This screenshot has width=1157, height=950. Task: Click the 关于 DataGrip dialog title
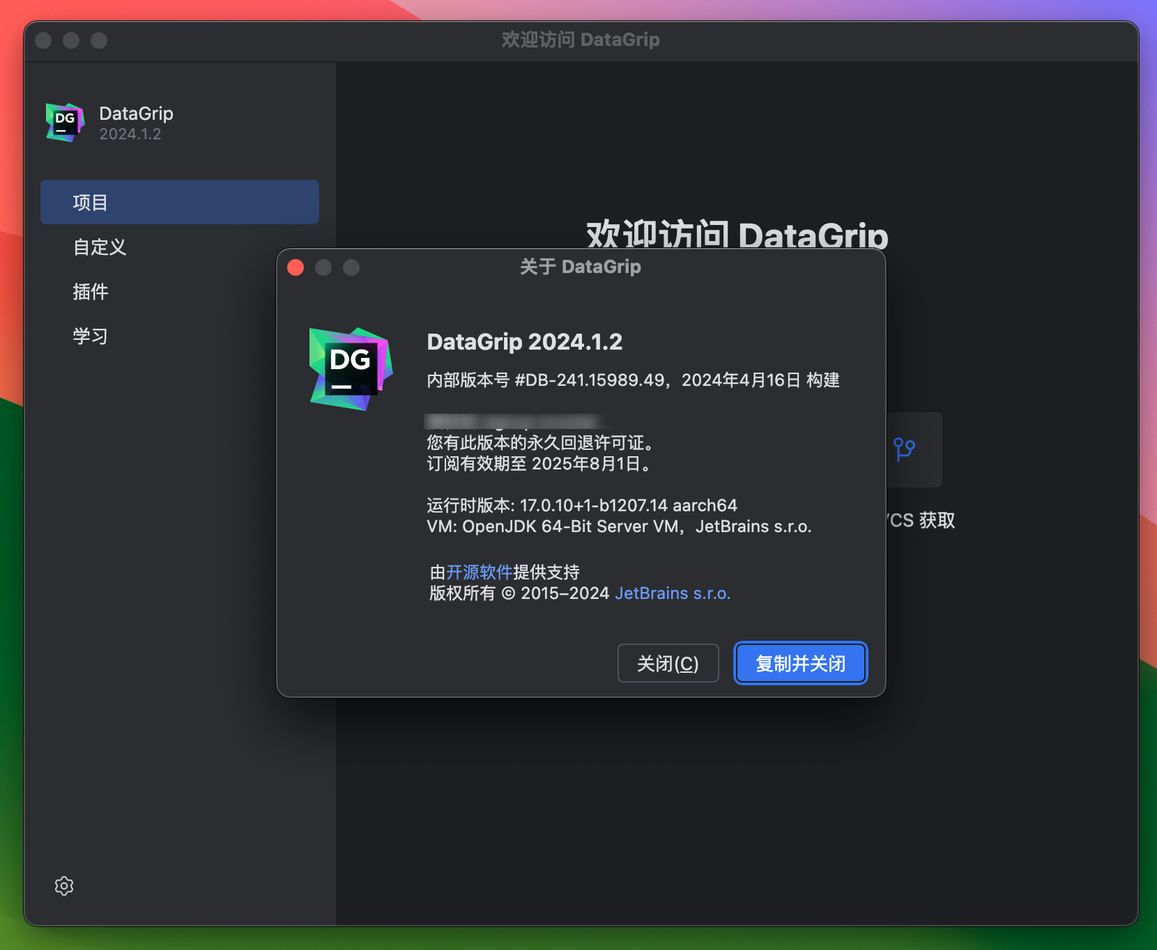tap(581, 267)
